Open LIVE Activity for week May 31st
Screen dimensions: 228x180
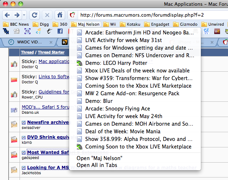click(x=135, y=40)
